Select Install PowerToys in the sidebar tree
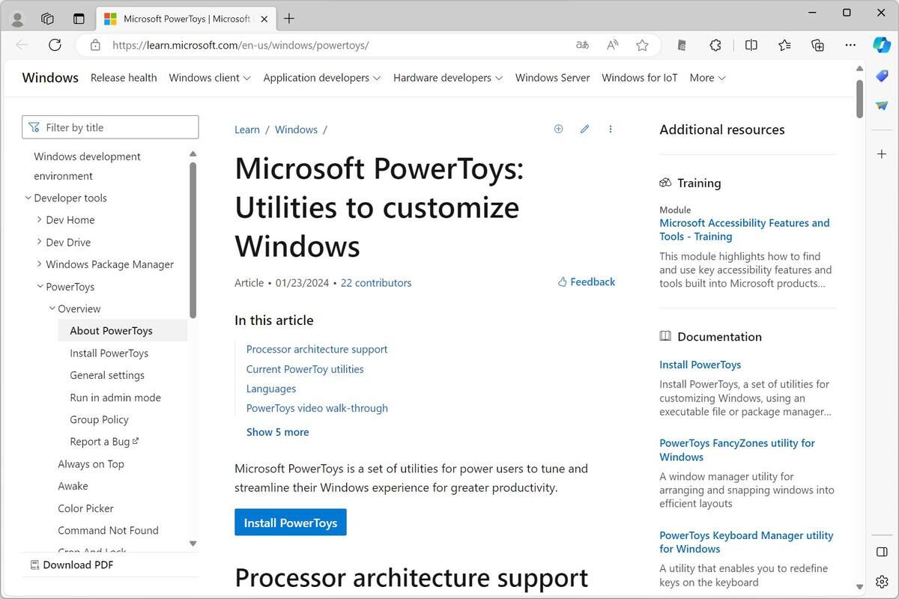 [109, 353]
